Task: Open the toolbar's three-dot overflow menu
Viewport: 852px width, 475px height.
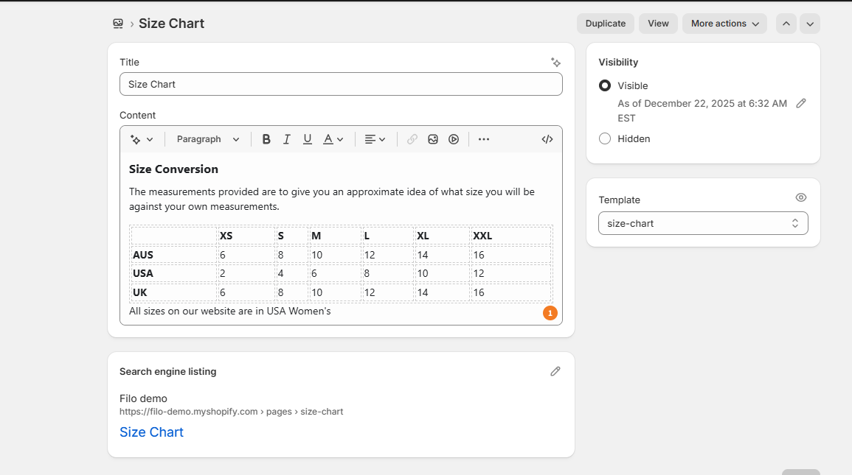Action: point(484,139)
